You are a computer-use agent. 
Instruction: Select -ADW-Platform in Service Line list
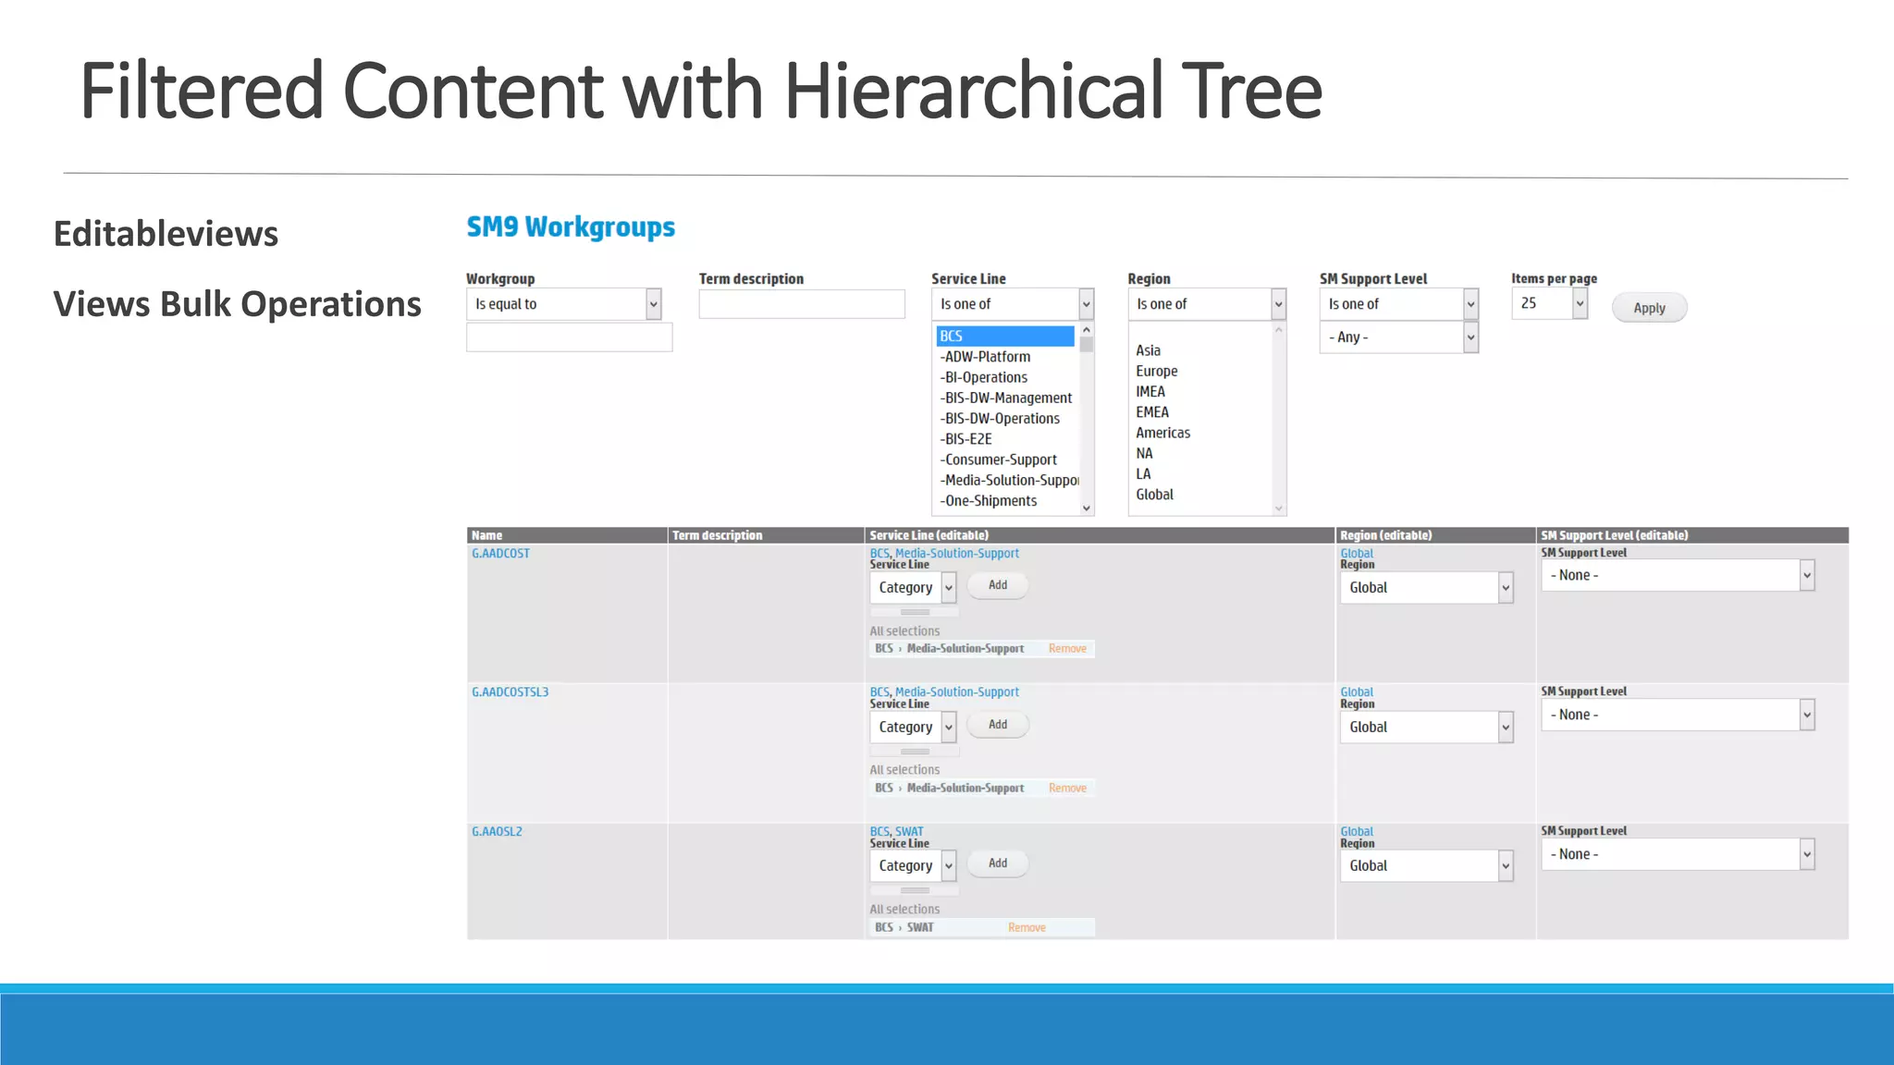coord(985,357)
